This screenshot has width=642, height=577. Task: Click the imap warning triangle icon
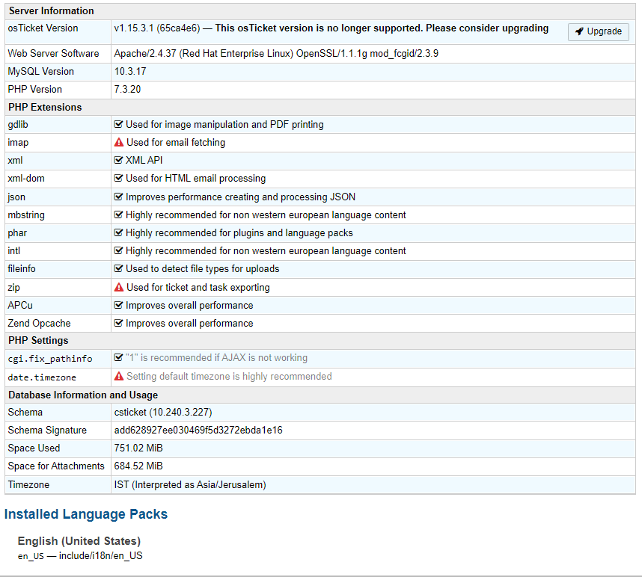coord(119,143)
